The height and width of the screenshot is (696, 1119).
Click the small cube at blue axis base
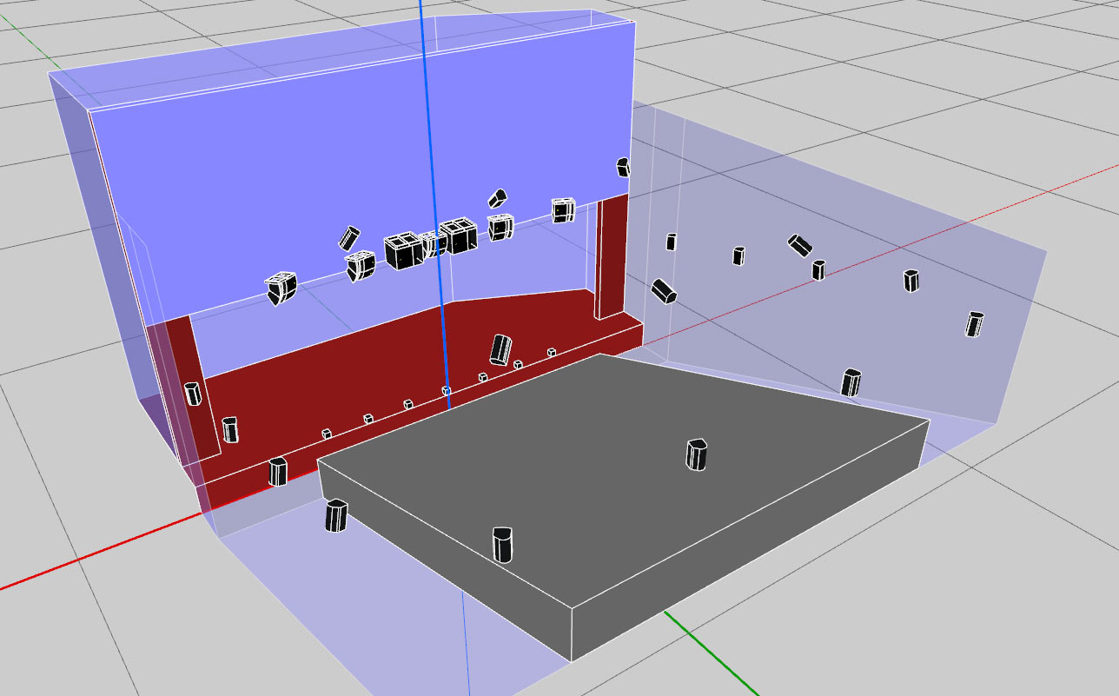click(447, 391)
